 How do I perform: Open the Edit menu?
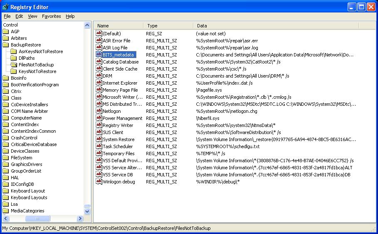pos(19,16)
